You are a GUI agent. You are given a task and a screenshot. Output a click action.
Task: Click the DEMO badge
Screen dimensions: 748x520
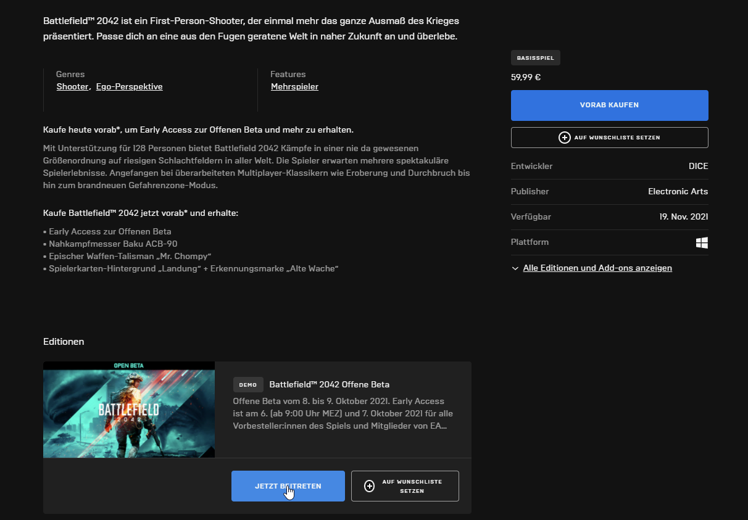click(247, 385)
